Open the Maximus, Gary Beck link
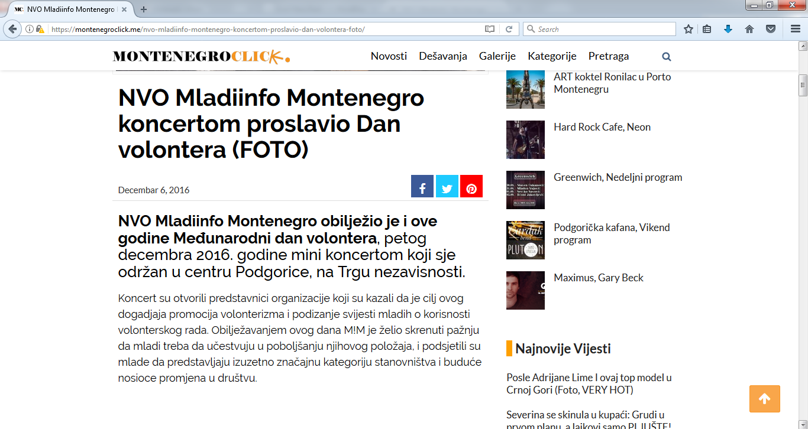 [x=599, y=278]
